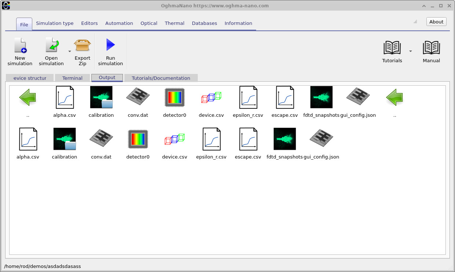The image size is (455, 272).
Task: Go up via the green arrow after top-row gui_config.json
Action: pyautogui.click(x=395, y=97)
